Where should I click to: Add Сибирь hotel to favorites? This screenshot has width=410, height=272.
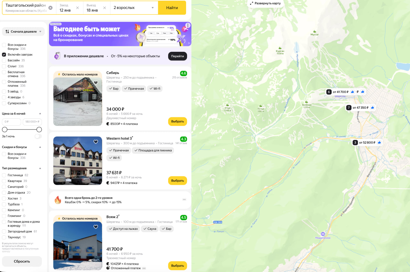pos(96,83)
